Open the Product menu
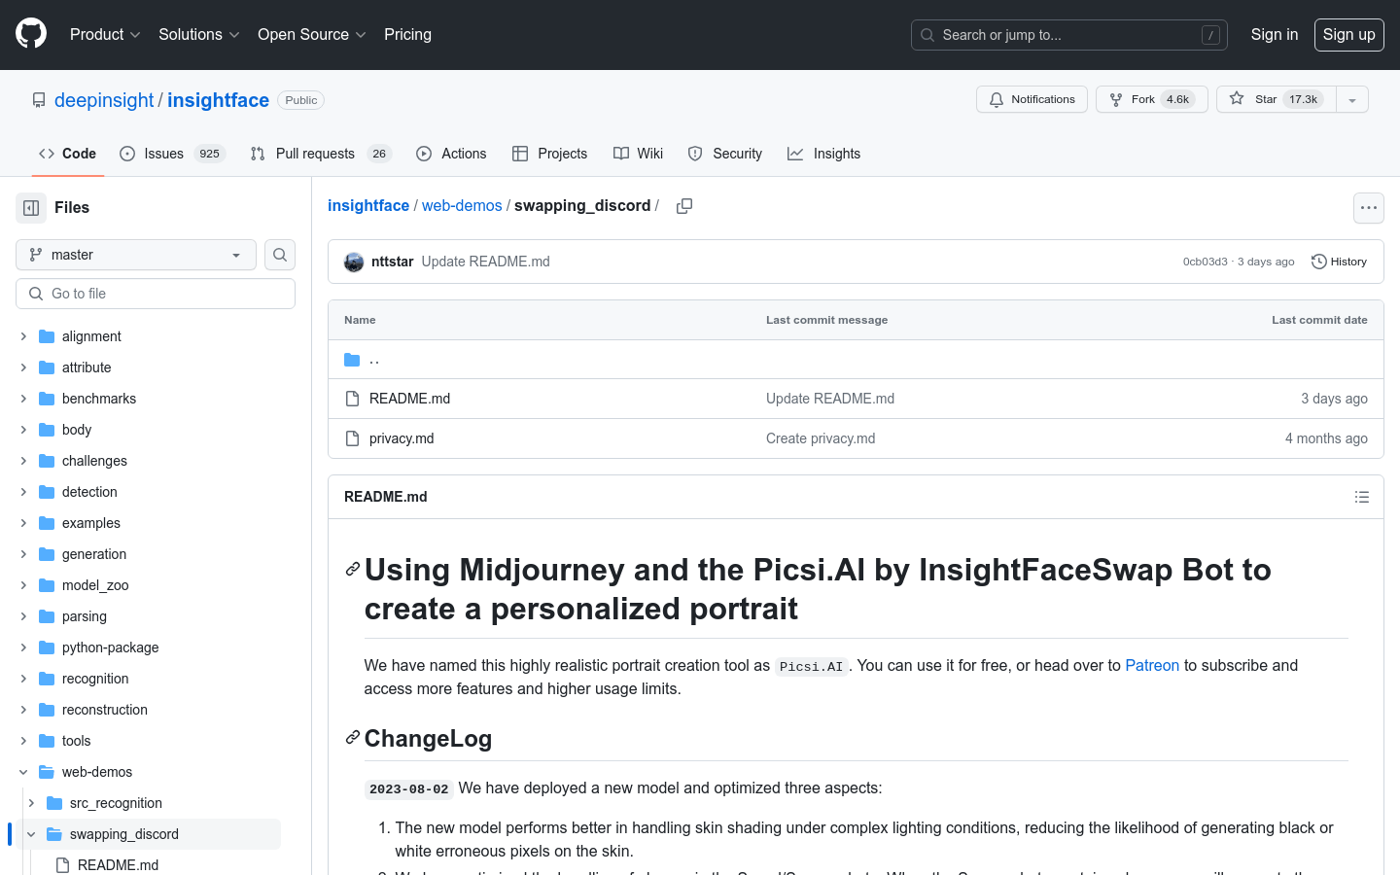The height and width of the screenshot is (875, 1400). pyautogui.click(x=105, y=34)
